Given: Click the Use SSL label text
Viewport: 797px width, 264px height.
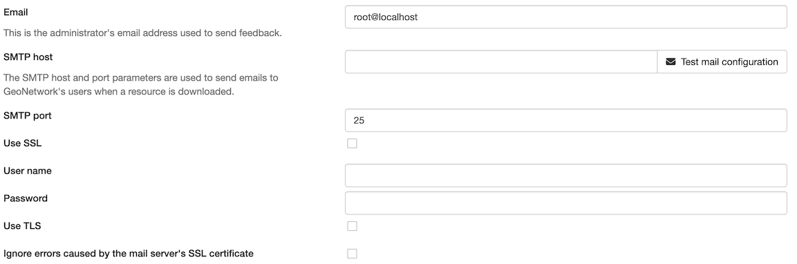Looking at the screenshot, I should [22, 143].
